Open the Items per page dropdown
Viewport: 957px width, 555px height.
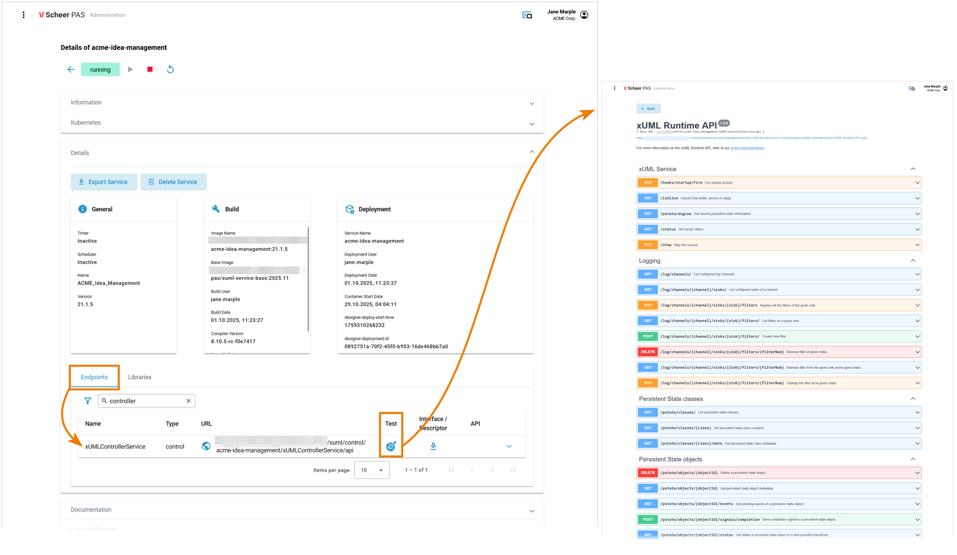click(372, 470)
